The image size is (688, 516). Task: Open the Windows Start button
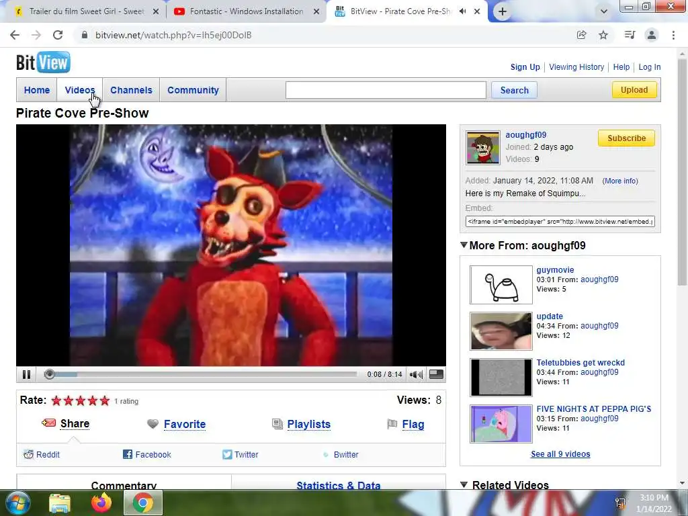pyautogui.click(x=18, y=503)
